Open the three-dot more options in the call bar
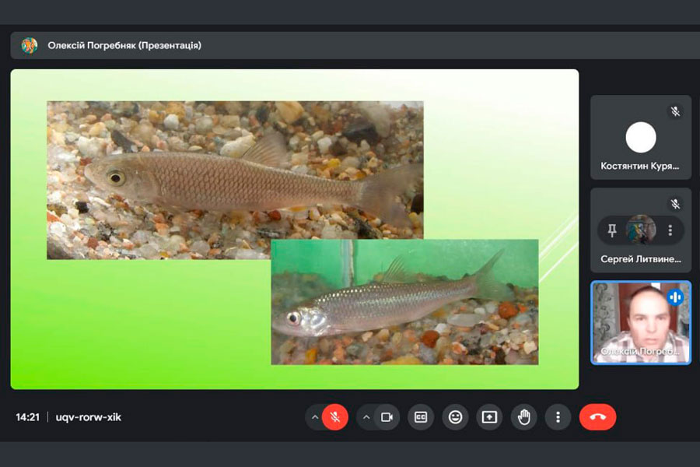This screenshot has height=467, width=700. [x=558, y=417]
